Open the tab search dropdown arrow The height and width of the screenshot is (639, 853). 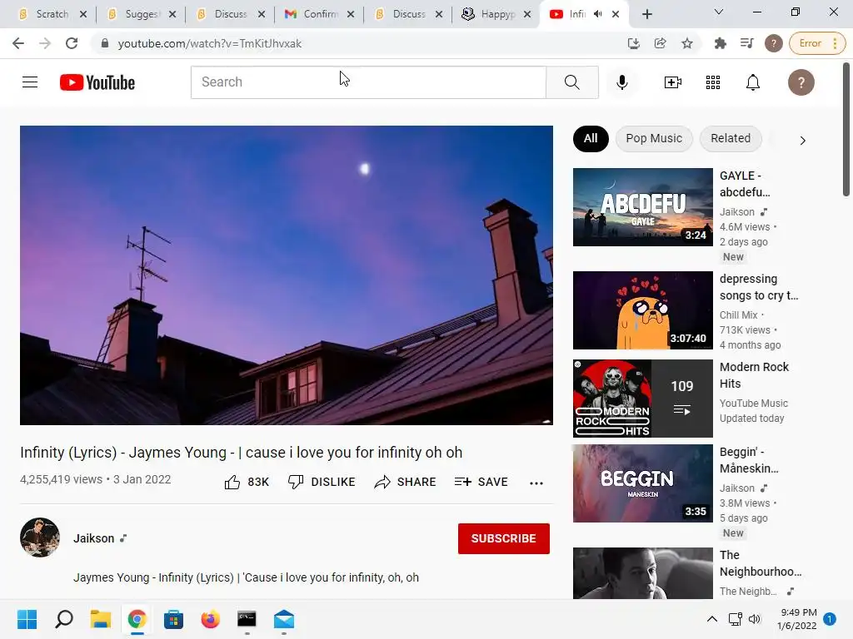click(719, 12)
